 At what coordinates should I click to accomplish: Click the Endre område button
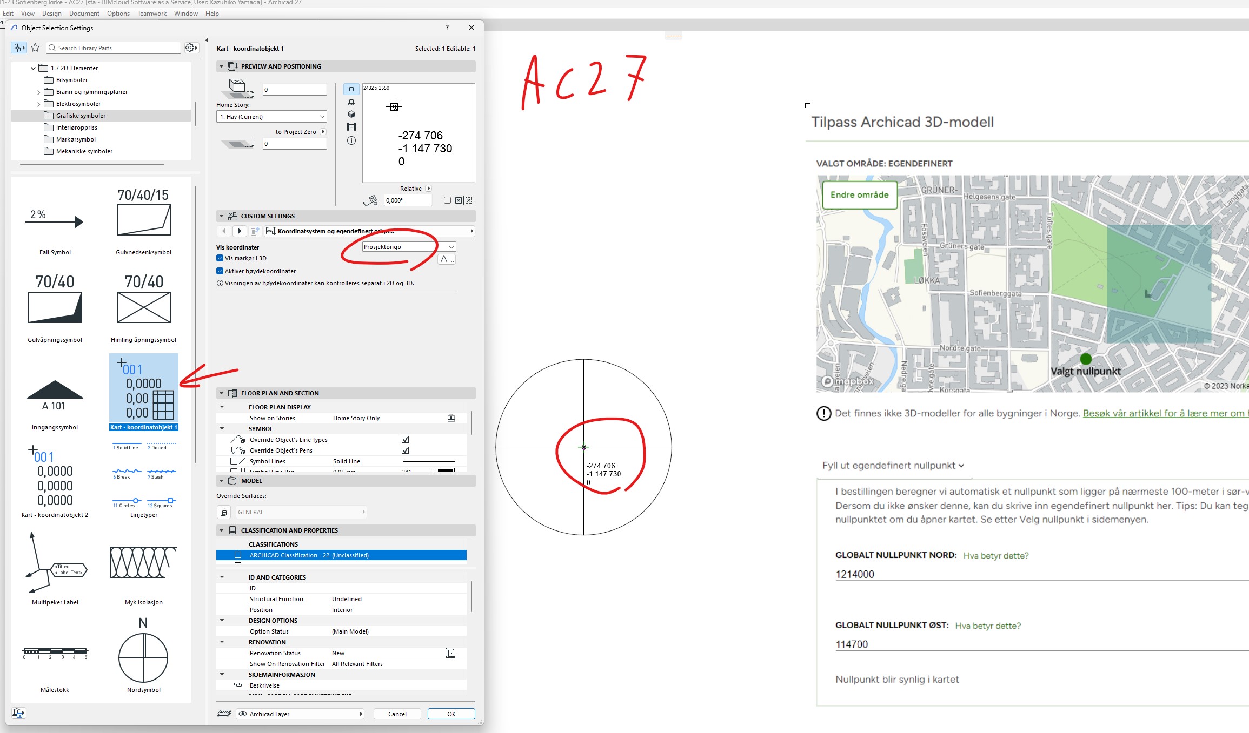pos(859,195)
